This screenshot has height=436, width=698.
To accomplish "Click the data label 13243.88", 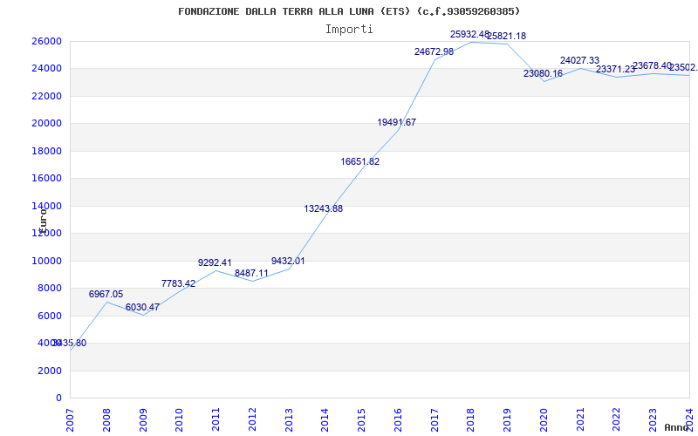I will pos(324,208).
